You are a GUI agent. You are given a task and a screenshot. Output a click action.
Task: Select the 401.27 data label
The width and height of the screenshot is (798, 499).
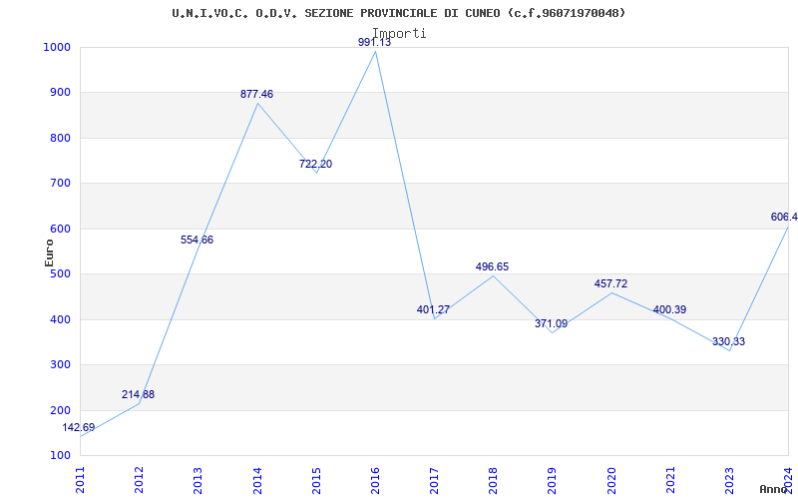coord(433,309)
